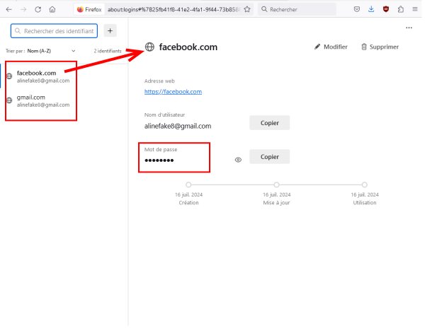Add a new login with the plus button
This screenshot has height=328, width=425.
[x=110, y=31]
